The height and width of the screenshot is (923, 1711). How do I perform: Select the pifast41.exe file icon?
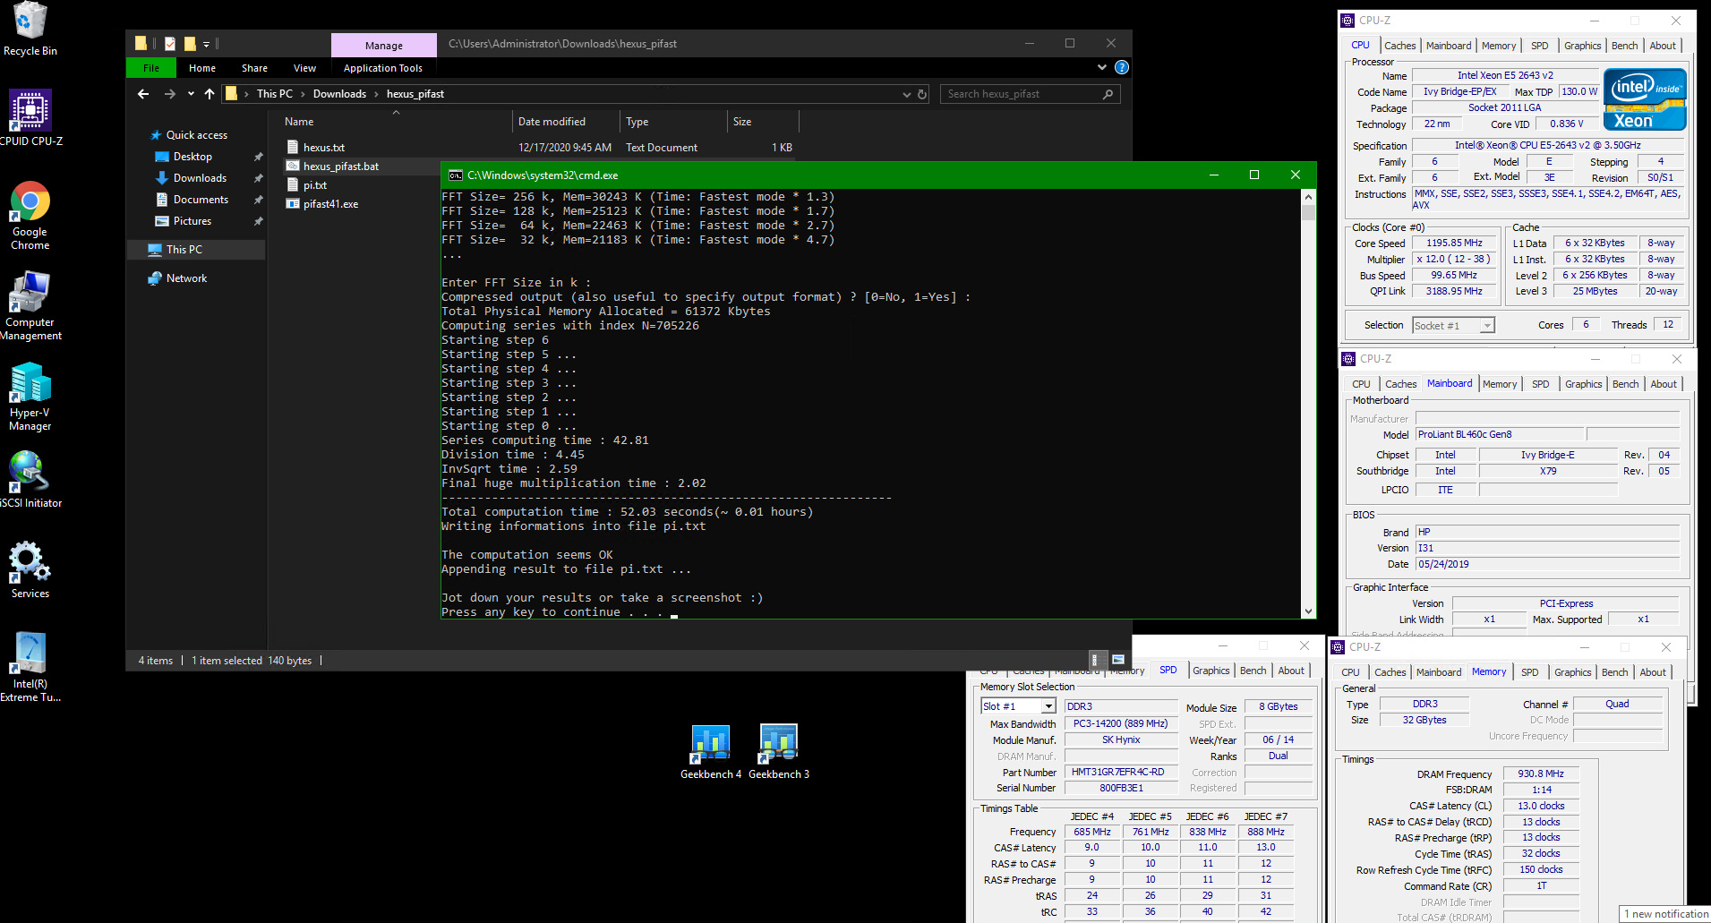click(292, 204)
